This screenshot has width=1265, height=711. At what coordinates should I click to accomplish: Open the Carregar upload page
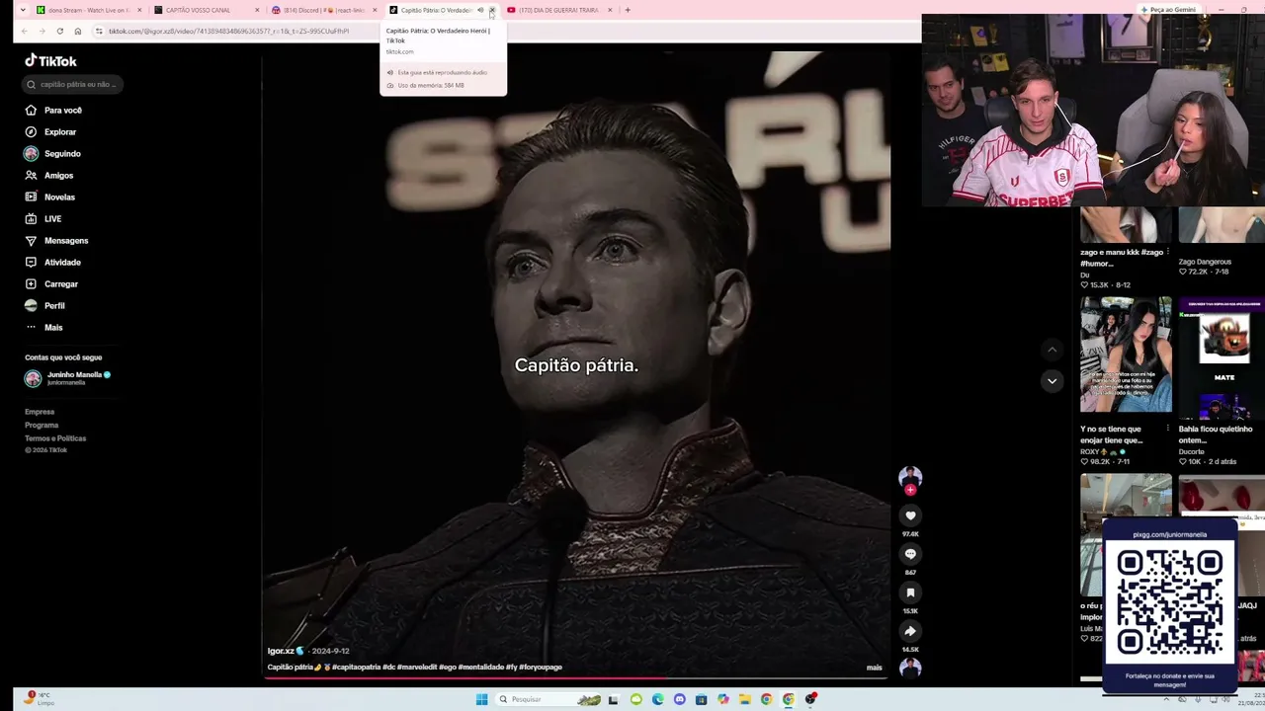pyautogui.click(x=60, y=284)
